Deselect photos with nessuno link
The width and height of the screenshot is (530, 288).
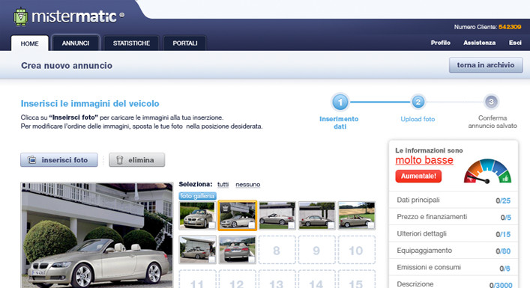point(248,185)
